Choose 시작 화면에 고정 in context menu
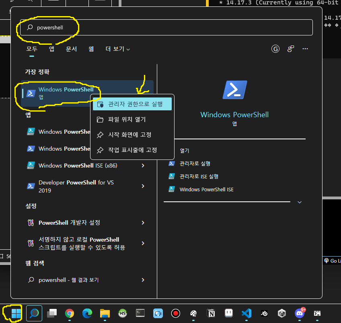Image resolution: width=341 pixels, height=323 pixels. pyautogui.click(x=132, y=135)
